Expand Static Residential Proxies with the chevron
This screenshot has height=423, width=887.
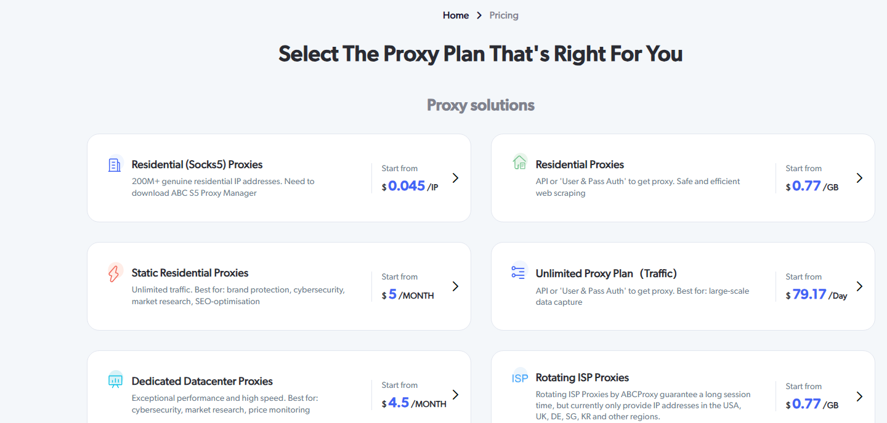point(455,286)
